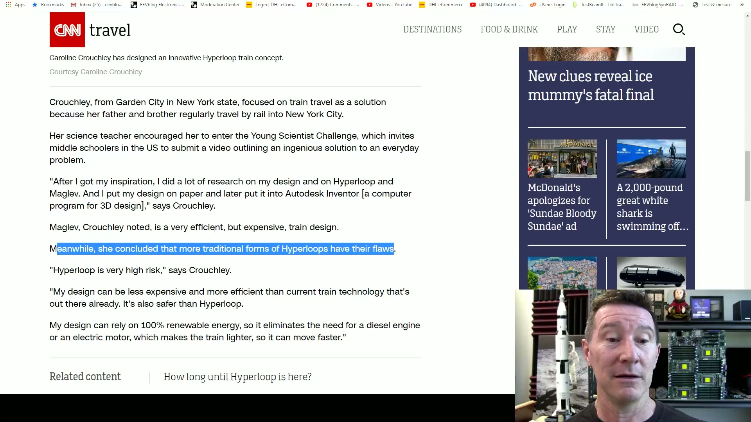Open the Login | DHL eCom bookmark
751x422 pixels.
(271, 5)
